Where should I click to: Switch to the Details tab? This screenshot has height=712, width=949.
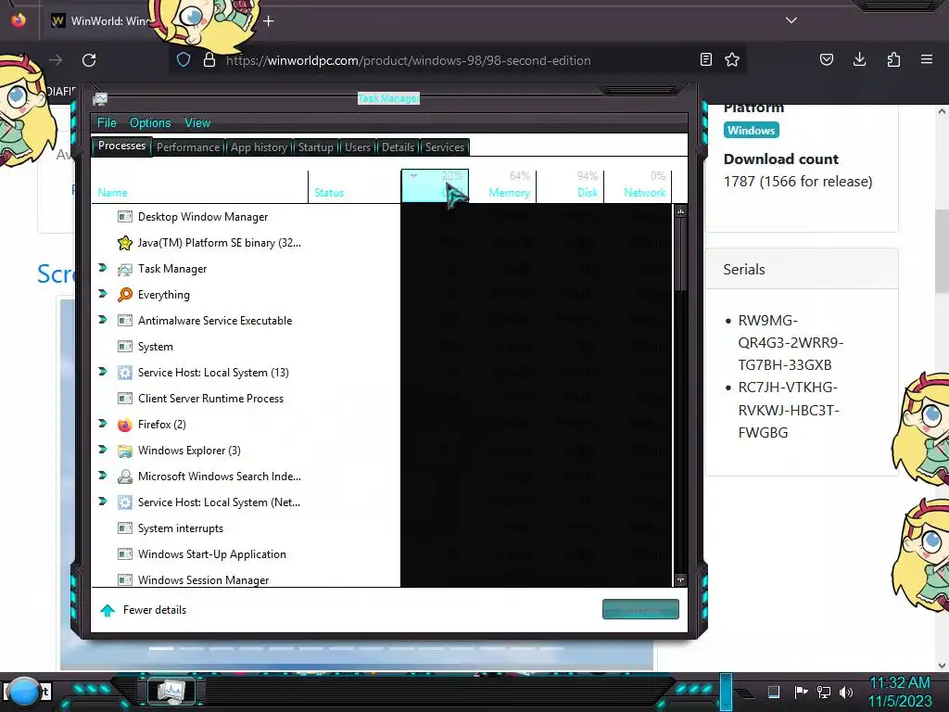coord(398,147)
